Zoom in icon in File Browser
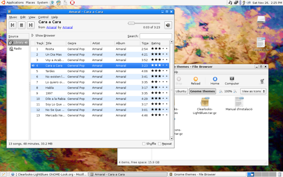The height and width of the screenshot is (177, 283). point(235,91)
